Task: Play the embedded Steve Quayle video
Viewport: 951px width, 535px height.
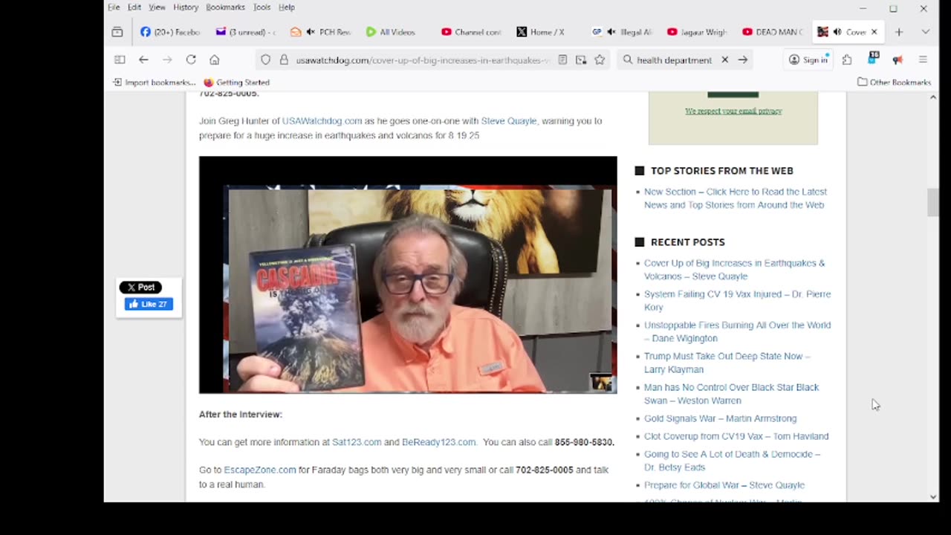Action: pyautogui.click(x=408, y=275)
